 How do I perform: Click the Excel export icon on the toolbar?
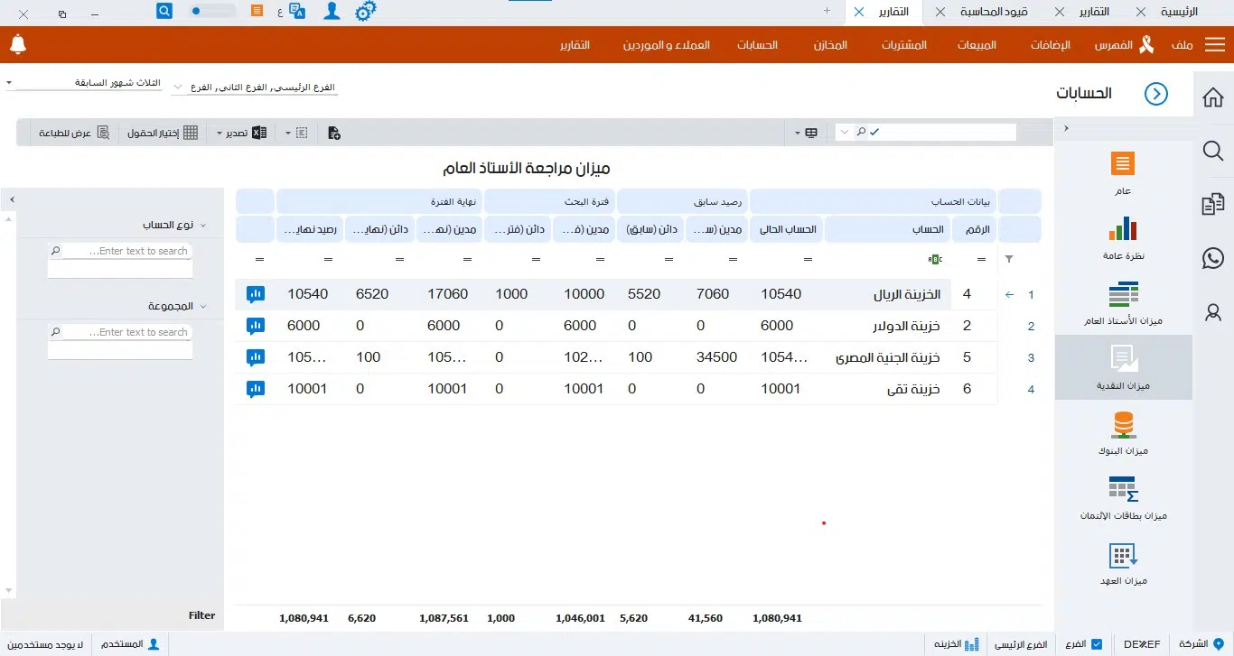pos(259,132)
